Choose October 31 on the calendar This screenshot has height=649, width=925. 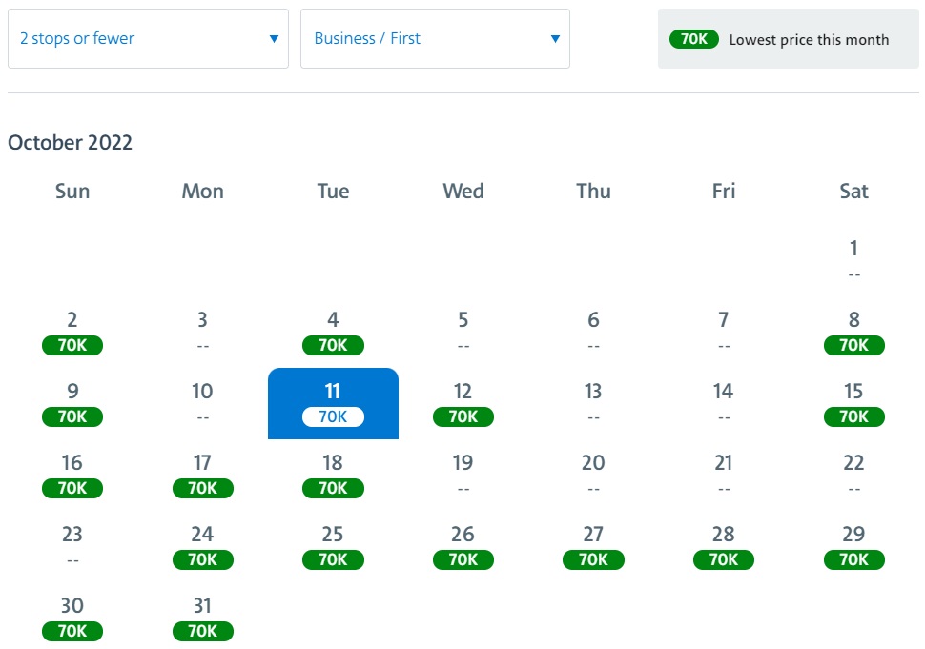[x=203, y=618]
